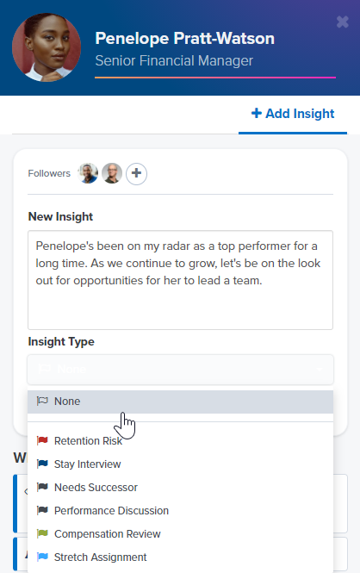Screen dimensions: 360x573
Task: Click the red Retention Risk flag icon
Action: tap(42, 440)
